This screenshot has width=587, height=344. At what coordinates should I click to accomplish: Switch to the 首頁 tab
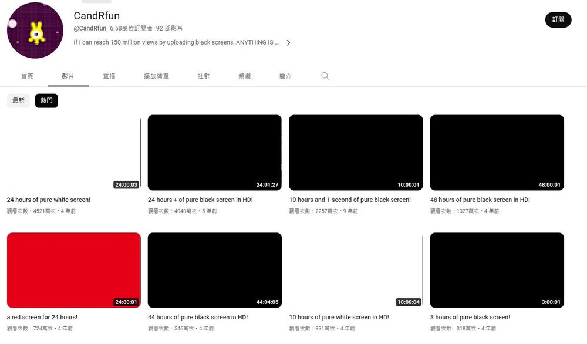(27, 76)
